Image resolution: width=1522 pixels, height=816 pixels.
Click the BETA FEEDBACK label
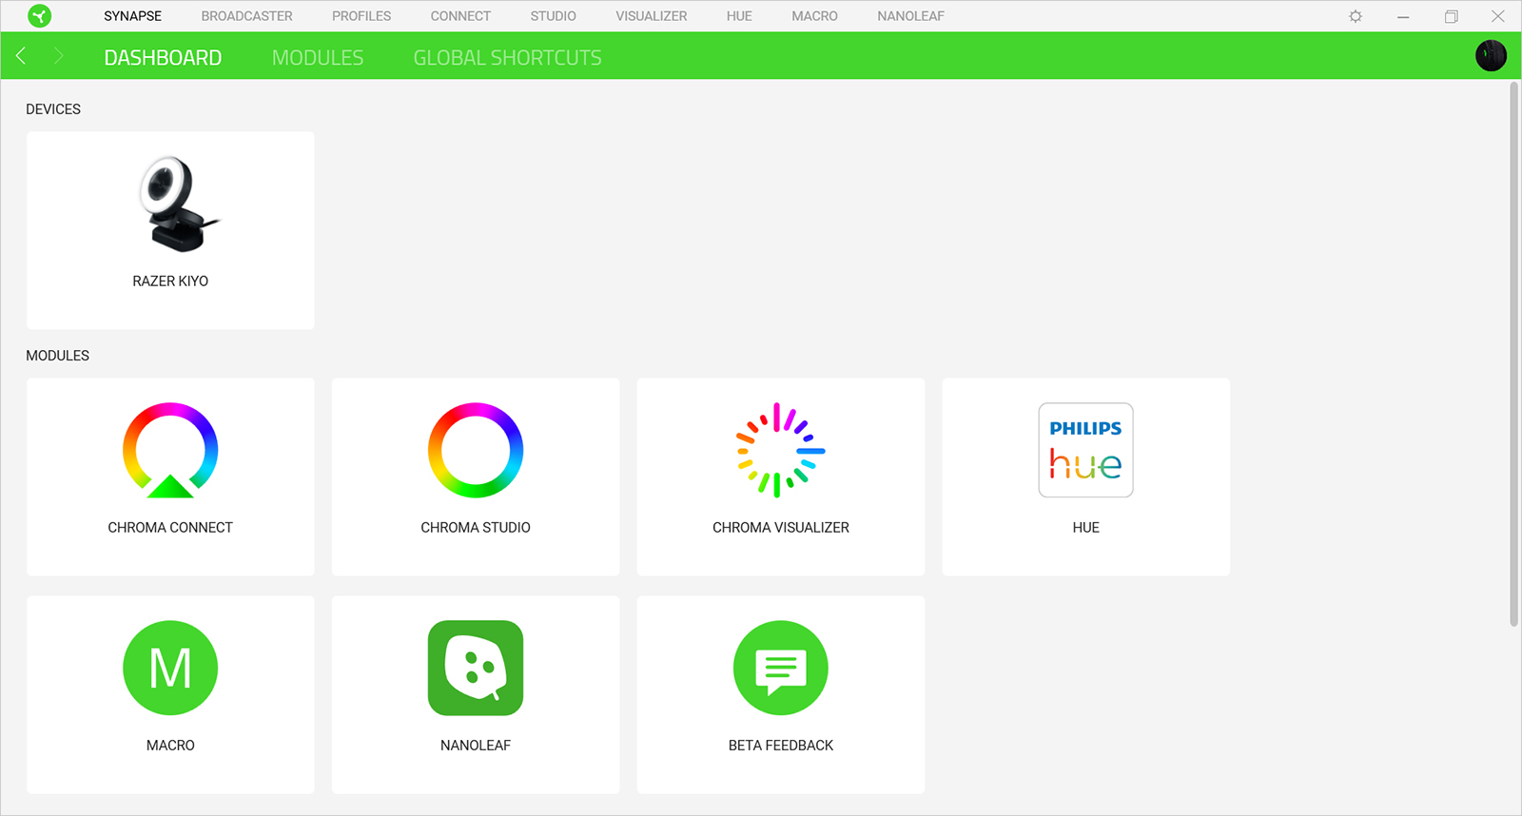[781, 746]
